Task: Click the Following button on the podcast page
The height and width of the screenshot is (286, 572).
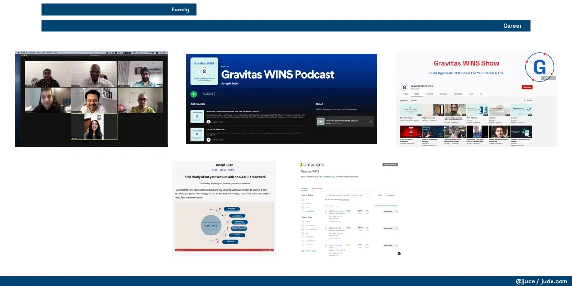Action: 208,94
